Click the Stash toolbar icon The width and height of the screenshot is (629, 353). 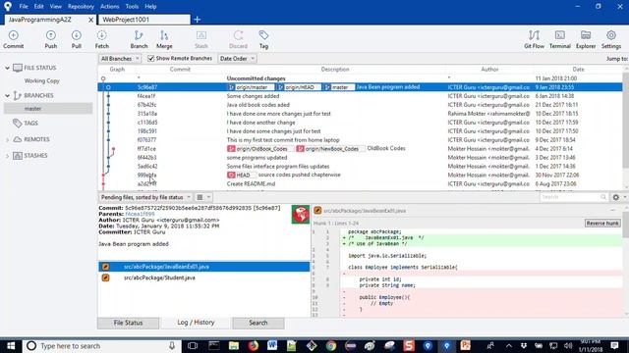pos(200,39)
